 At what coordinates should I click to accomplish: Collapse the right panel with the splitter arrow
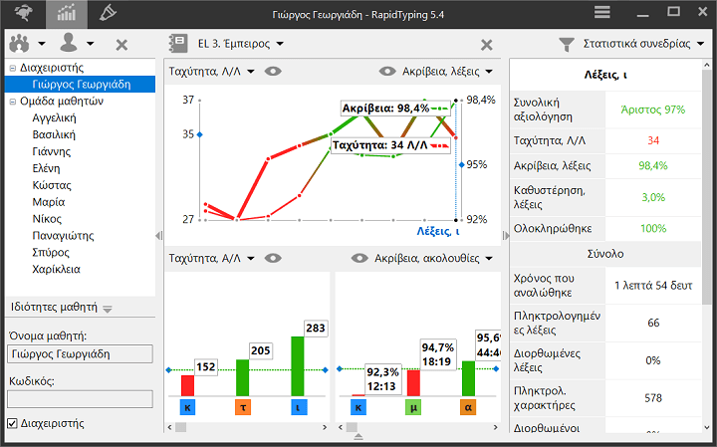505,235
